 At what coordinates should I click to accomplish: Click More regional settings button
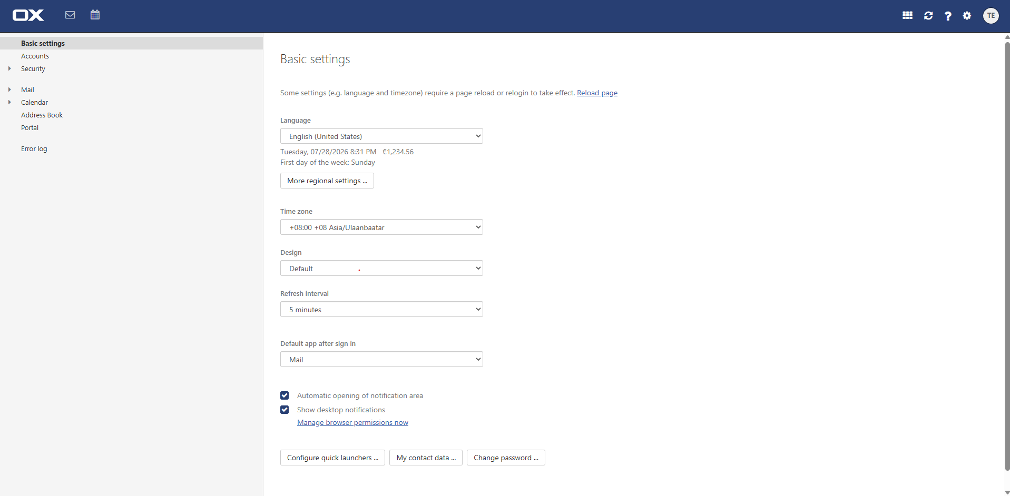(327, 181)
